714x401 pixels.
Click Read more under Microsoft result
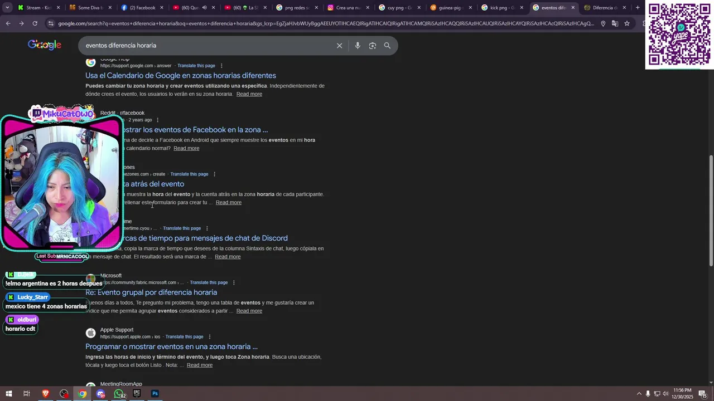249,311
